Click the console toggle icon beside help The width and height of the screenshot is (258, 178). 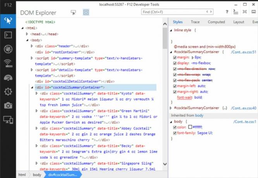coord(236,12)
